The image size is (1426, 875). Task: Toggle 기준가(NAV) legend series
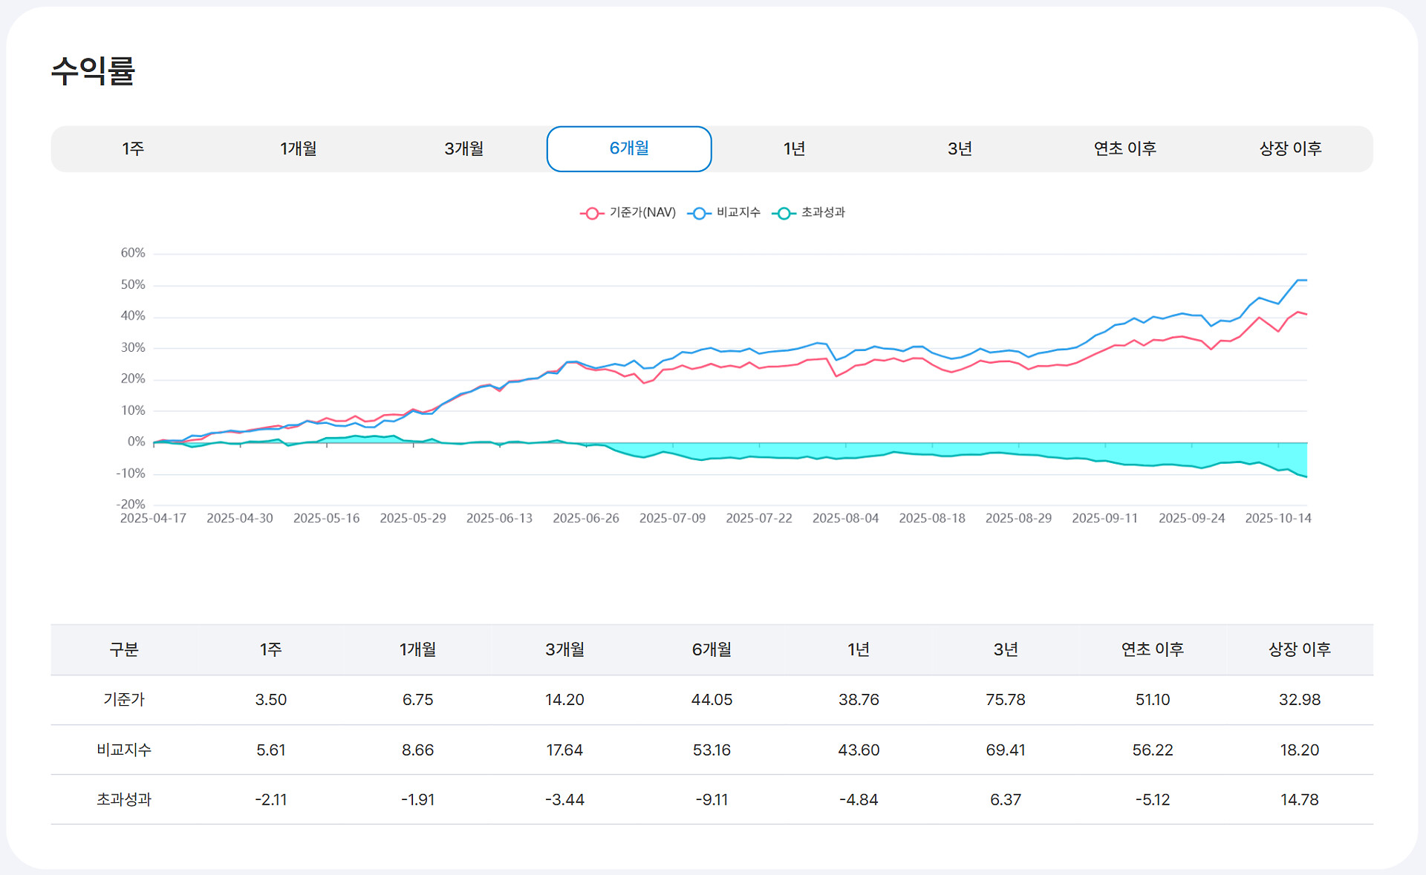642,213
